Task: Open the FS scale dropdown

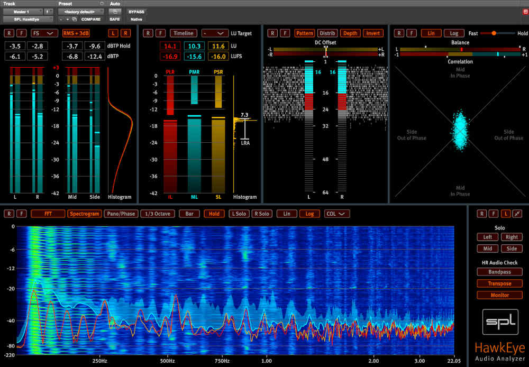Action: (x=44, y=33)
